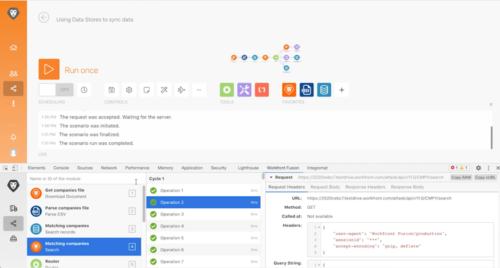The image size is (500, 268).
Task: Select the Workfront Fusion devtools tab
Action: point(283,168)
